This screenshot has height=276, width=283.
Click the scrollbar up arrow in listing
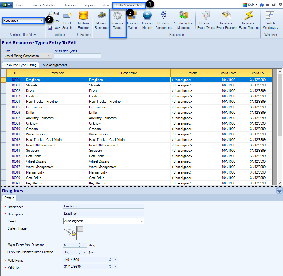(x=279, y=71)
